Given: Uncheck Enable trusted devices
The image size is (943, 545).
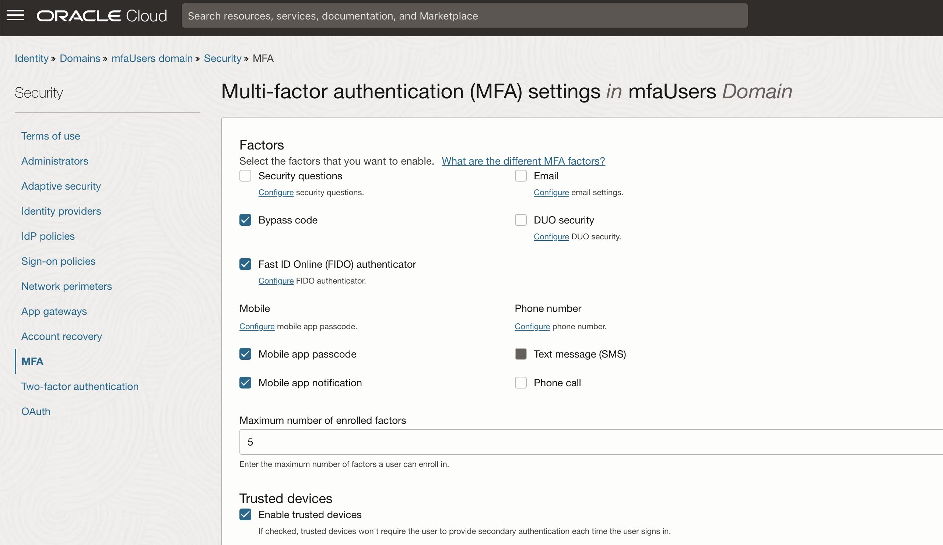Looking at the screenshot, I should [x=245, y=515].
